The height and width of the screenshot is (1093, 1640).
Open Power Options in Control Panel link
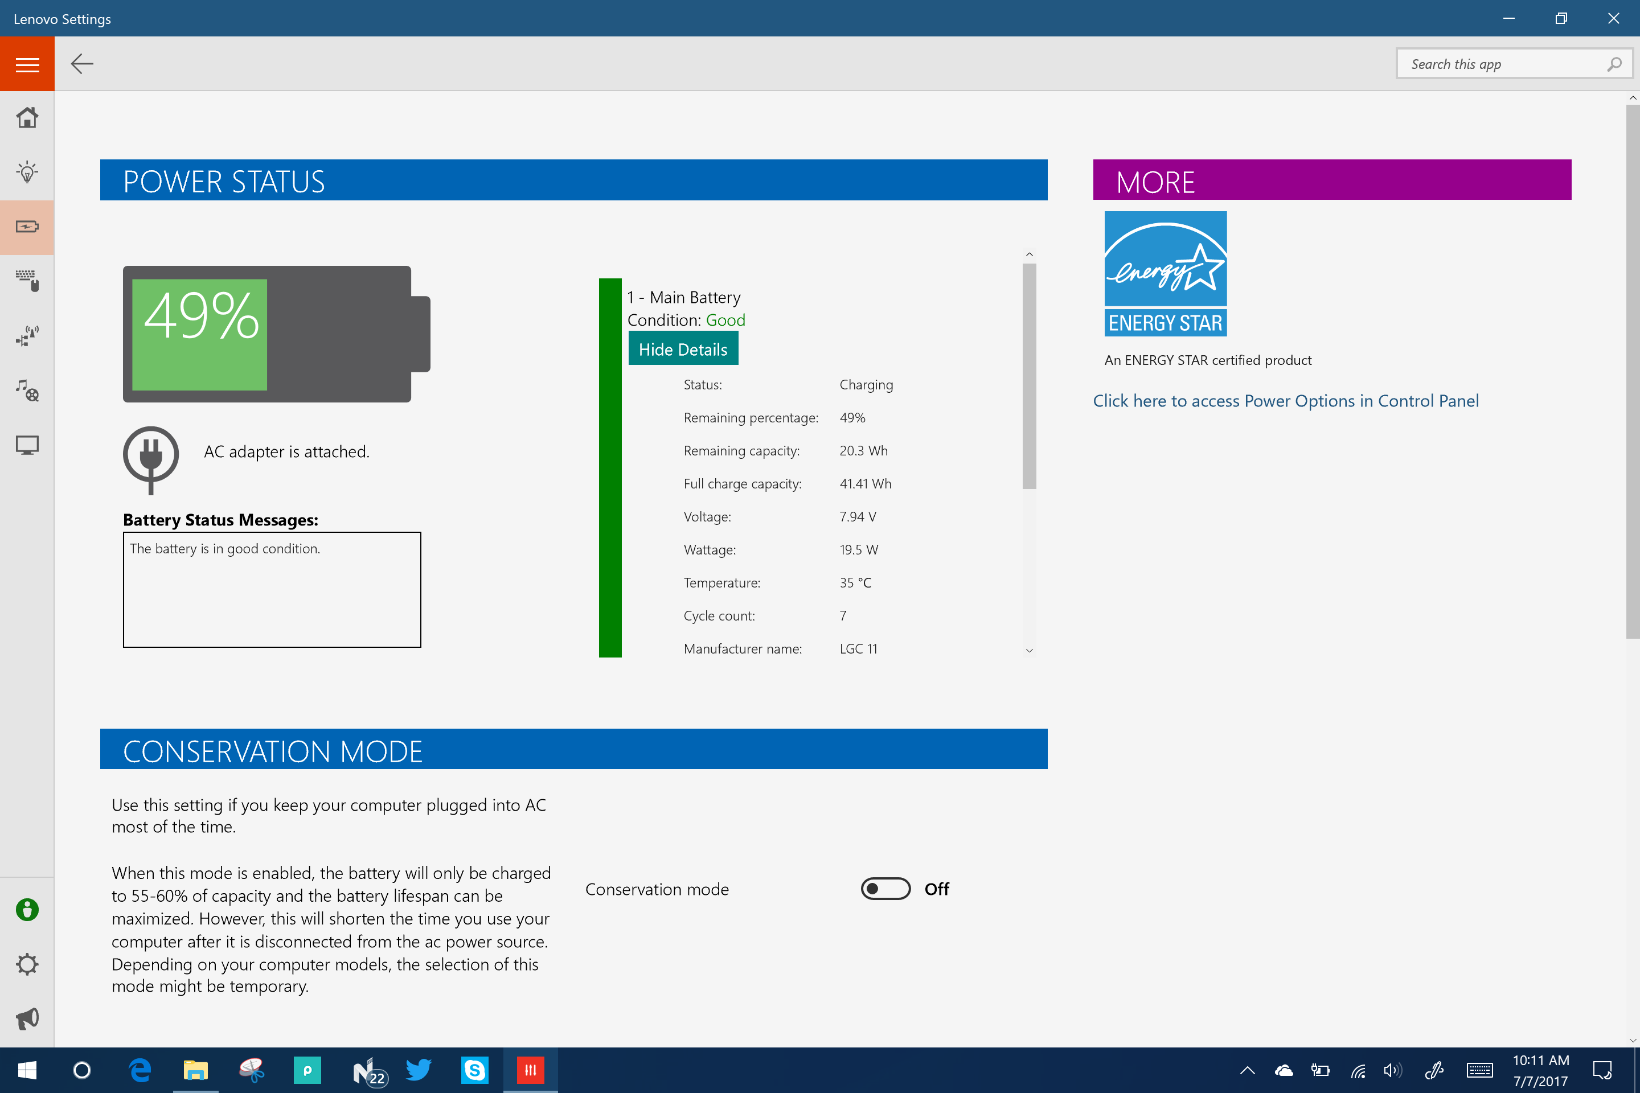coord(1286,401)
